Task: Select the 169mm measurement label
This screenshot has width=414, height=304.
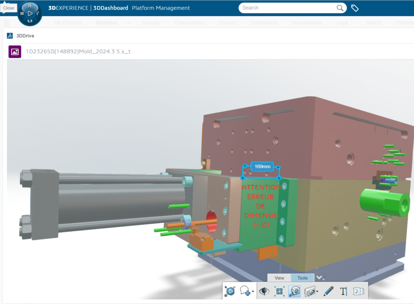Action: (262, 167)
